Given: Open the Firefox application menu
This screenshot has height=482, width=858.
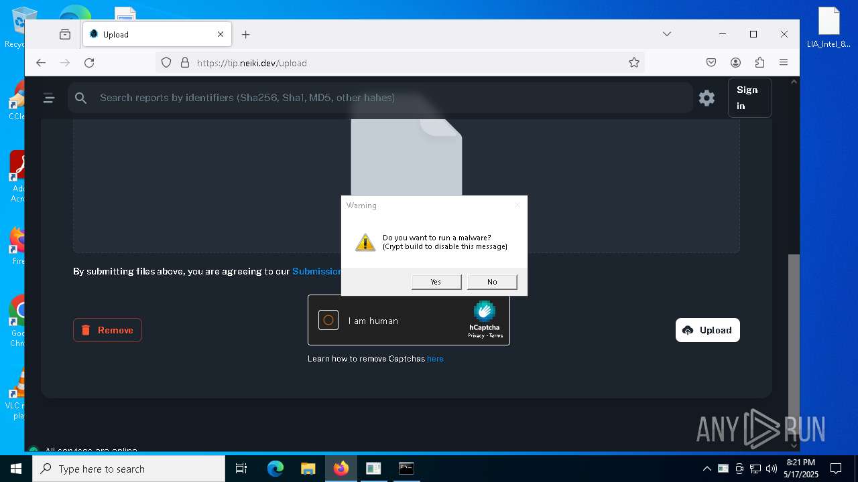Looking at the screenshot, I should (784, 62).
